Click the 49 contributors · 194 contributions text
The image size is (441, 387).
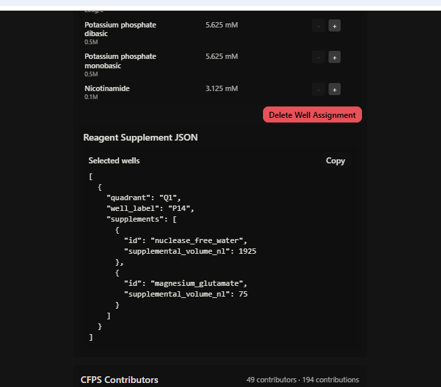point(302,380)
